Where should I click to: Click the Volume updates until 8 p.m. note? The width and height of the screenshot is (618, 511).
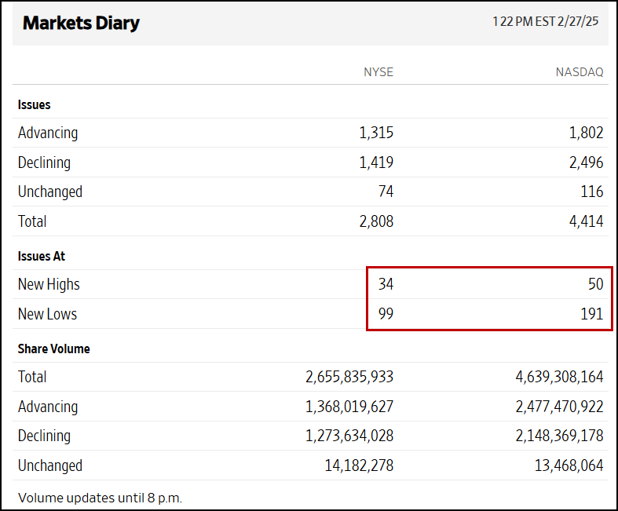click(100, 498)
